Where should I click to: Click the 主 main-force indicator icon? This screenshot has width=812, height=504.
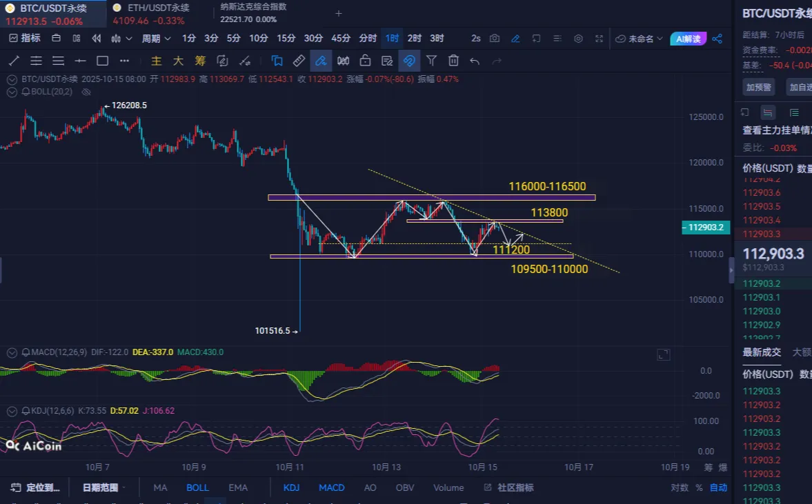point(156,61)
